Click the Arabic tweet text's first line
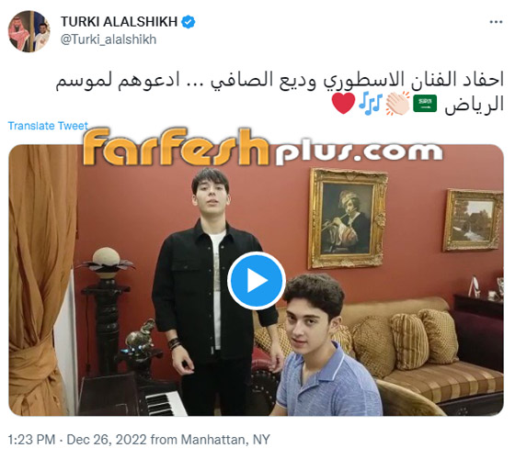This screenshot has height=459, width=515. pos(280,81)
